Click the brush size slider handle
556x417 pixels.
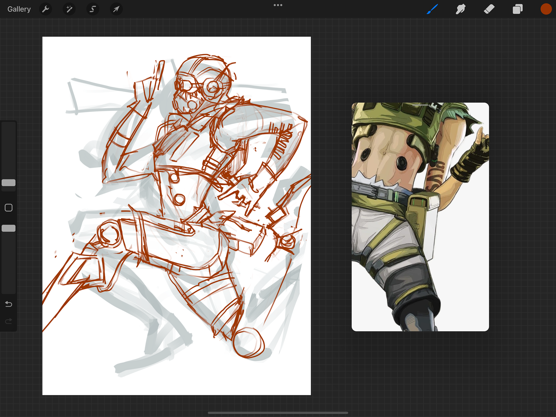pyautogui.click(x=9, y=183)
